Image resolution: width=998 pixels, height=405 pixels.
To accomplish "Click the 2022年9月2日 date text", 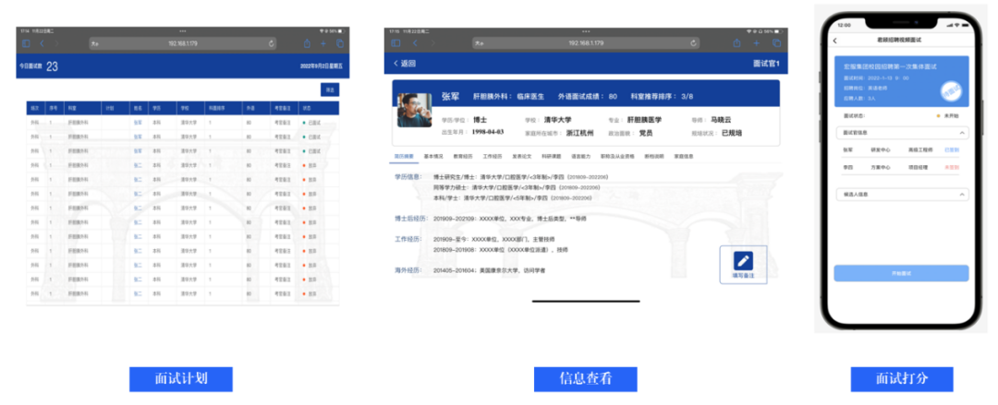I will pos(322,66).
